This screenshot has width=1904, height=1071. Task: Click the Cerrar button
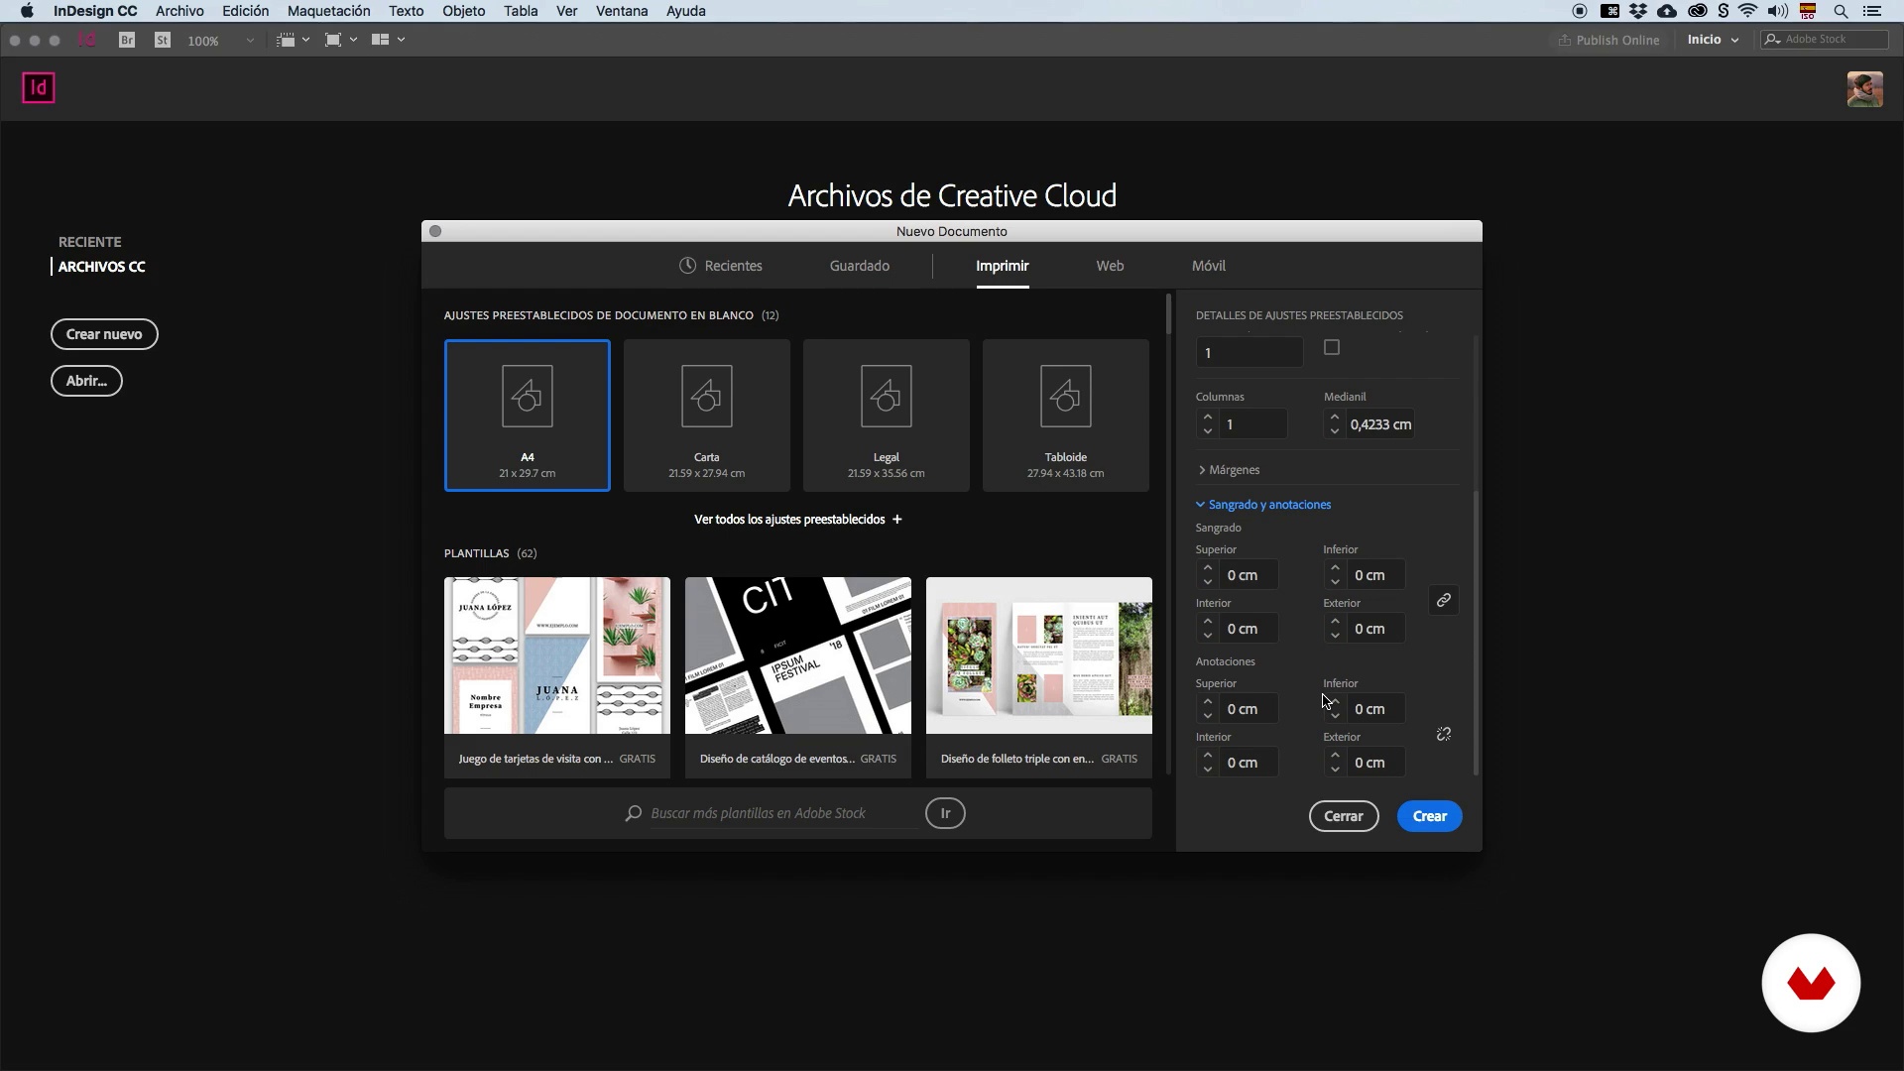coord(1344,817)
